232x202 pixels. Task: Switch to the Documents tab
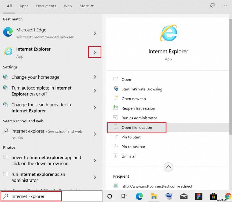coord(46,6)
